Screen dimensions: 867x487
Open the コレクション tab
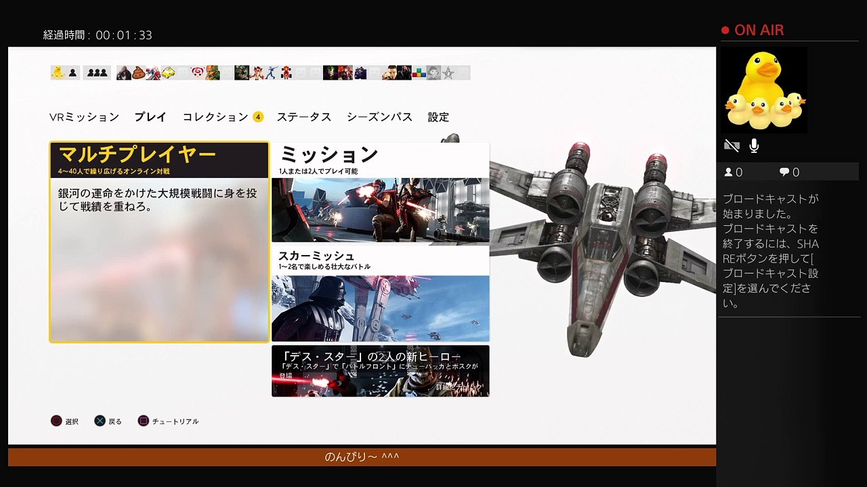coord(215,117)
